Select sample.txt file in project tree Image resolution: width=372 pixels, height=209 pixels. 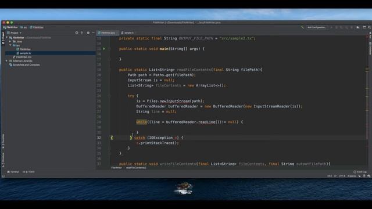click(24, 53)
